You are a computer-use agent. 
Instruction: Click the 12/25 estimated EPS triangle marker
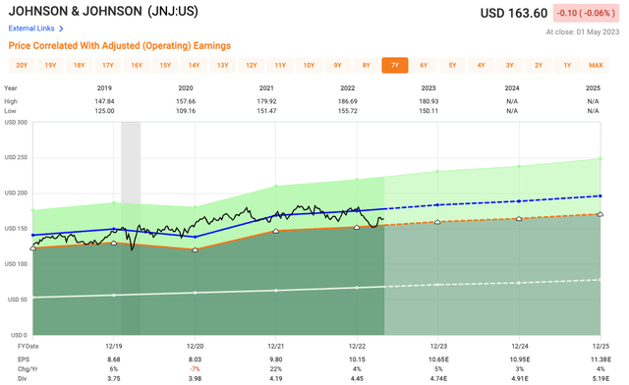(600, 214)
